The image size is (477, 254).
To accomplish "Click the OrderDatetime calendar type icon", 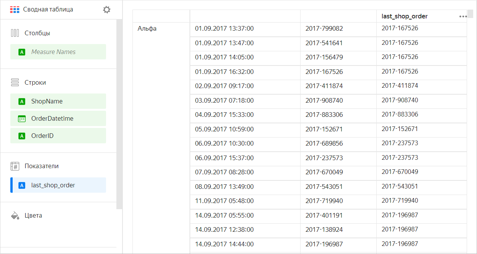I will [22, 119].
